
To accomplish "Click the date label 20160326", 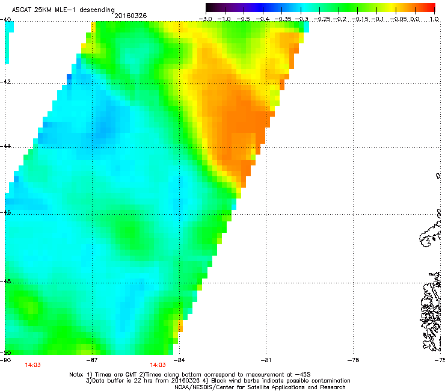I will pos(130,16).
